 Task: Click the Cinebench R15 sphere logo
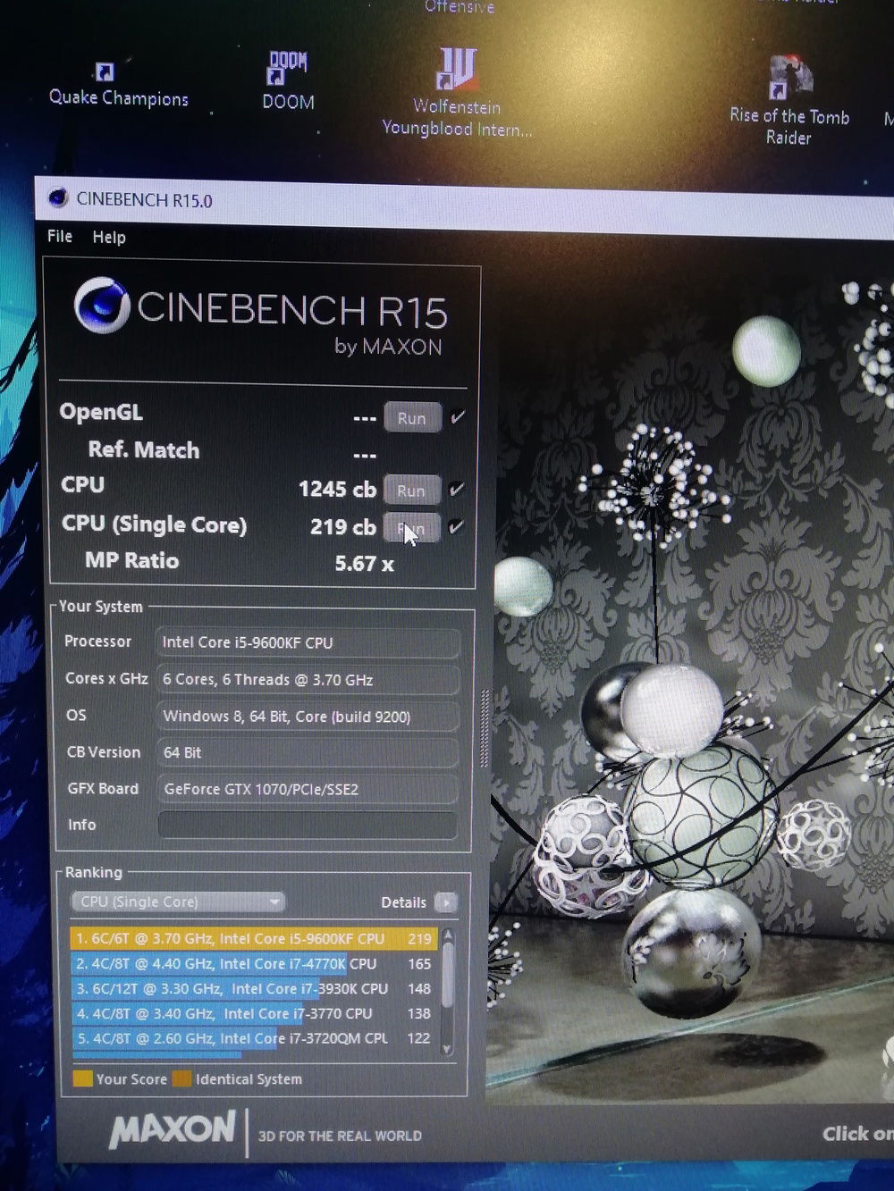[x=102, y=305]
